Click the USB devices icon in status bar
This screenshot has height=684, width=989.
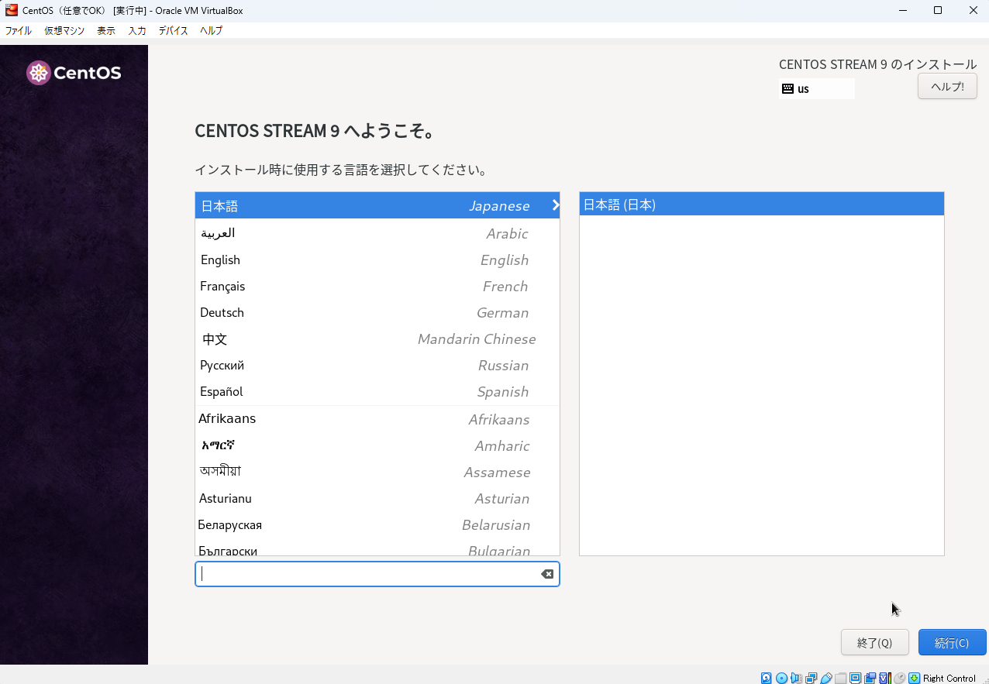tap(825, 677)
